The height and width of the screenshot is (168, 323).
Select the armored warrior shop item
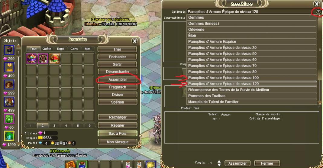click(x=9, y=102)
